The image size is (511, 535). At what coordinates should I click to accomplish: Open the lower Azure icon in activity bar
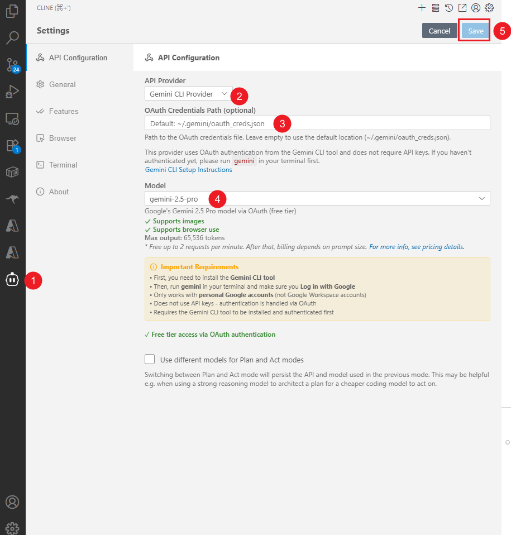pyautogui.click(x=12, y=252)
